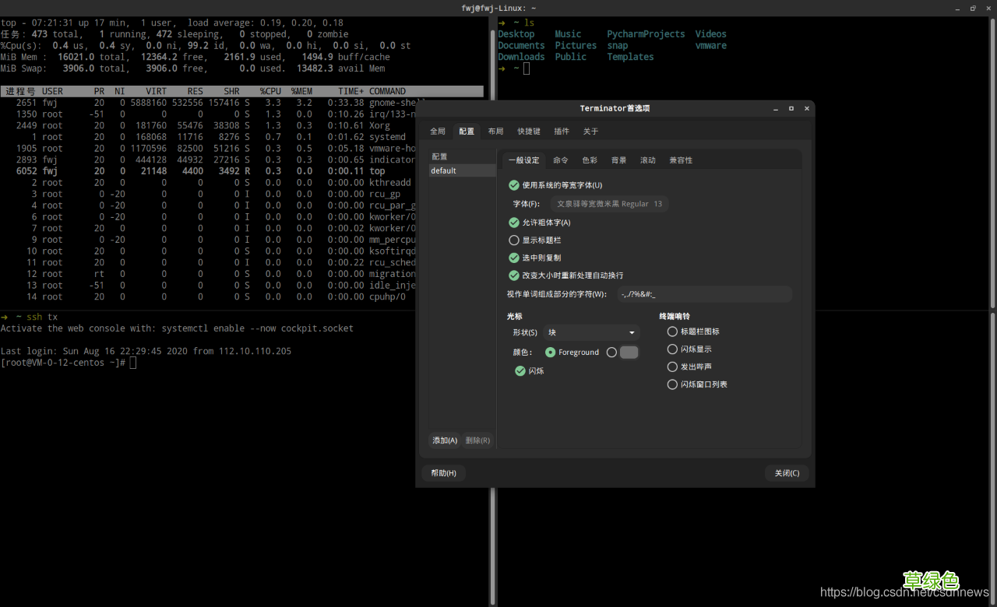This screenshot has height=607, width=997.
Task: Enable 发出哔声 terminal bell option
Action: pyautogui.click(x=672, y=367)
